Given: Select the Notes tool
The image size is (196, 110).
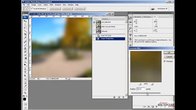Looking at the screenshot, I should pos(25,83).
